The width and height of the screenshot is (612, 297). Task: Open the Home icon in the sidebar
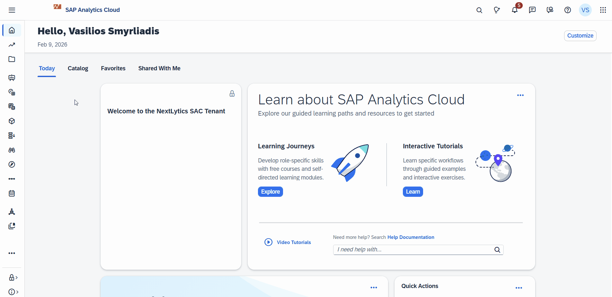(x=12, y=30)
